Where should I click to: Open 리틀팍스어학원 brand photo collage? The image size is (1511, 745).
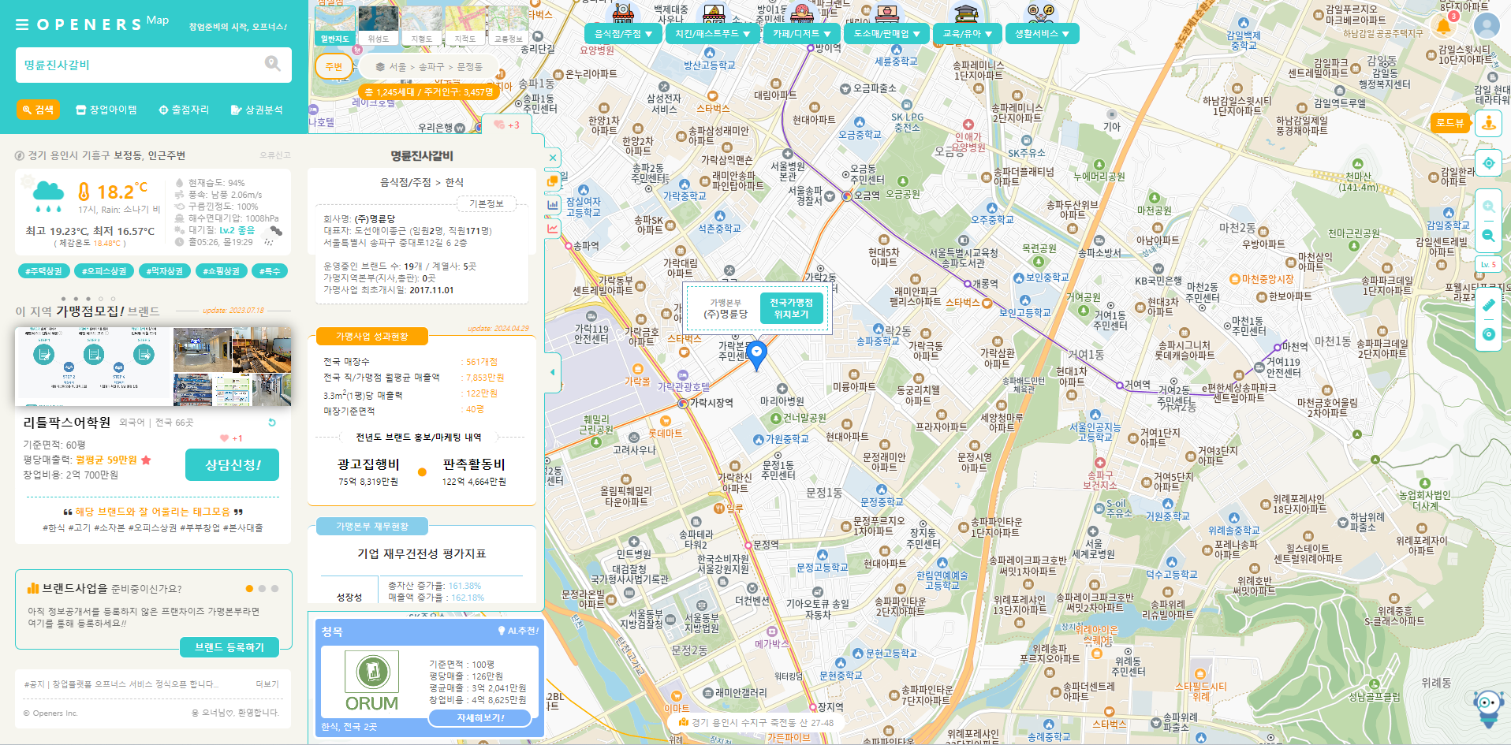154,367
